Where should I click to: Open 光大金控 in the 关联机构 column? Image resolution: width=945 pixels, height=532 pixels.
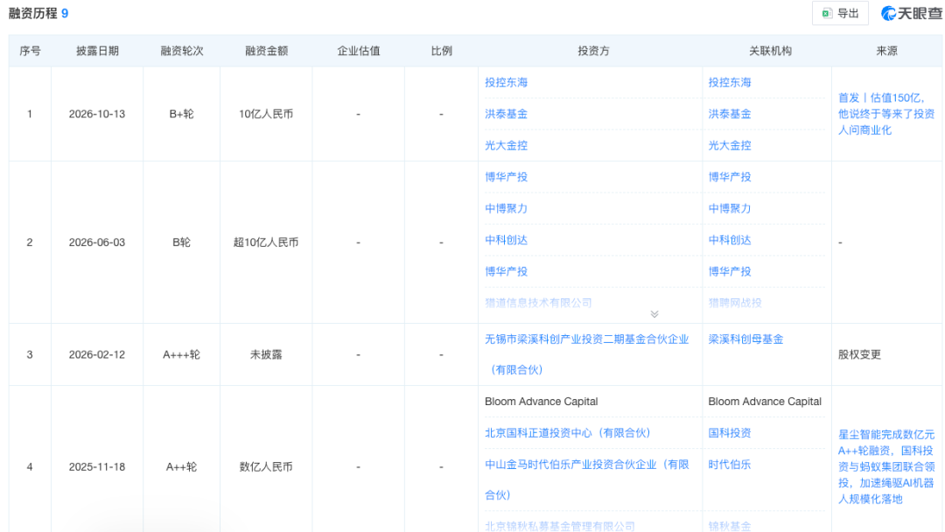[x=729, y=145]
